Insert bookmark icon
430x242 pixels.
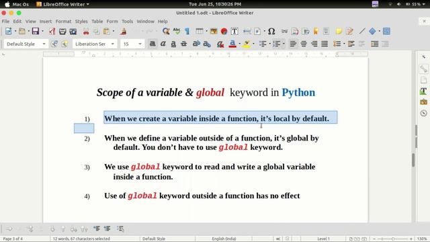[316, 32]
